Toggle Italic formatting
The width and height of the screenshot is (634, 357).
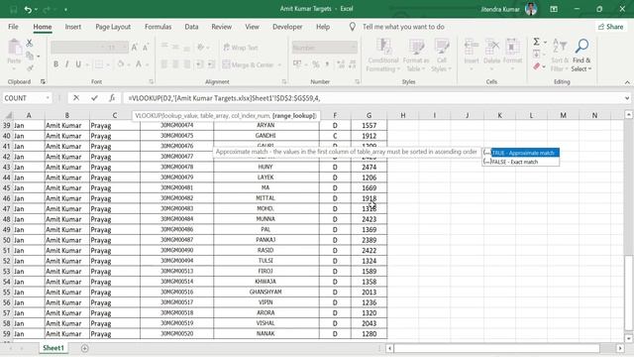coord(66,63)
